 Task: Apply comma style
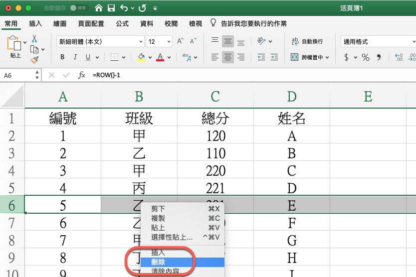pyautogui.click(x=379, y=57)
